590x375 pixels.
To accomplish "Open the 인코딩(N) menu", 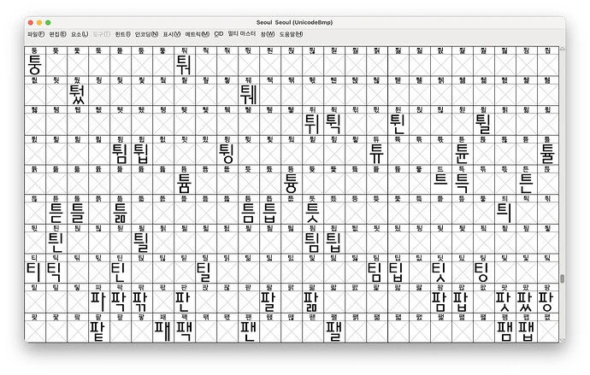I will click(146, 34).
